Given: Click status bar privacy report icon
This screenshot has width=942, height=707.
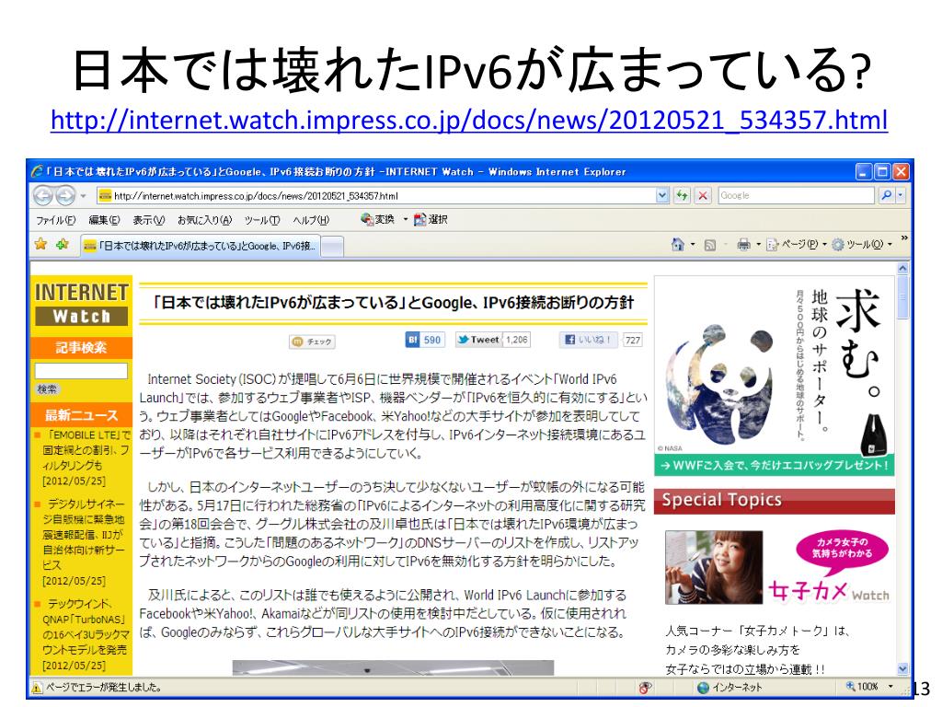Looking at the screenshot, I should click(x=645, y=688).
